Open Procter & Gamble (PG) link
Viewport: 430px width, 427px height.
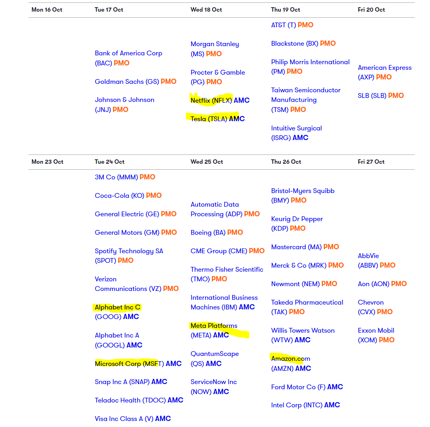point(218,77)
